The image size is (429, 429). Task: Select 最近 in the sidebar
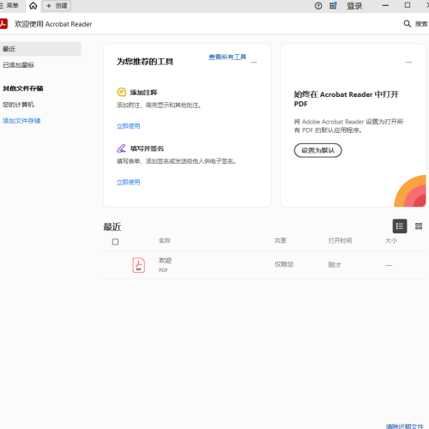coord(40,49)
